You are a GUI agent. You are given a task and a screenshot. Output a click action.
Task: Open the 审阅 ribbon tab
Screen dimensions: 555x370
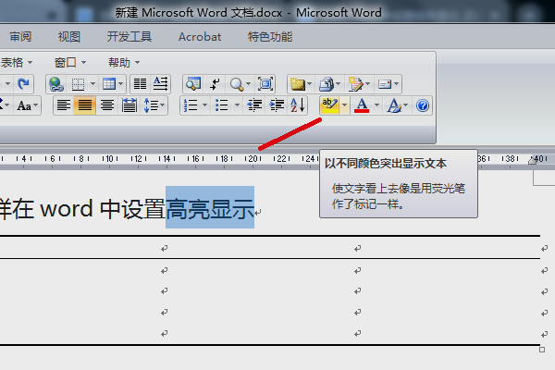point(20,37)
